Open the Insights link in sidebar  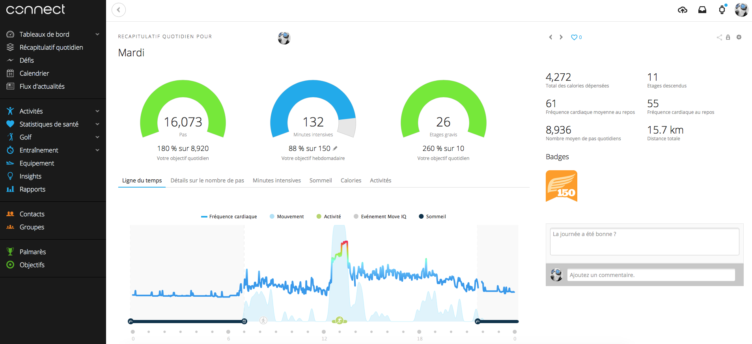tap(30, 176)
